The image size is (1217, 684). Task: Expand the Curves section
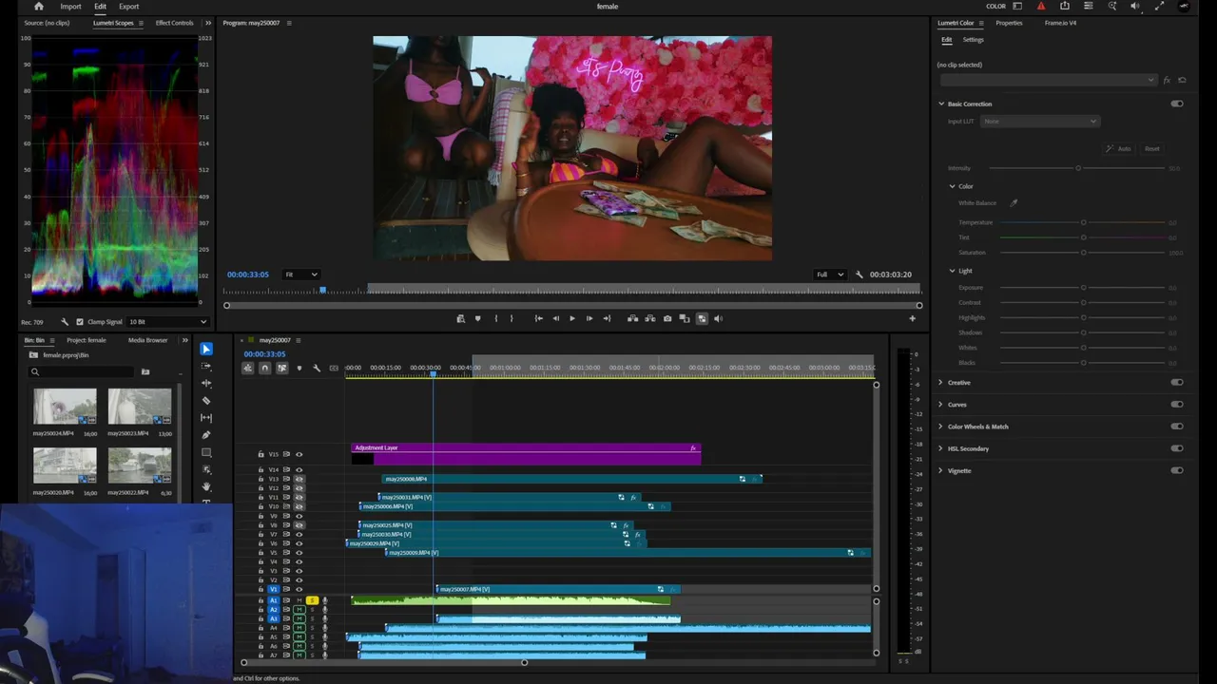[x=940, y=405]
